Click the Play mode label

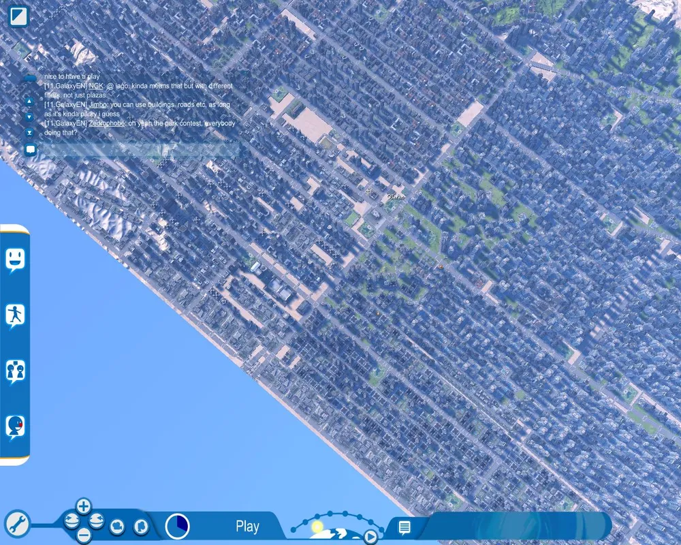247,527
